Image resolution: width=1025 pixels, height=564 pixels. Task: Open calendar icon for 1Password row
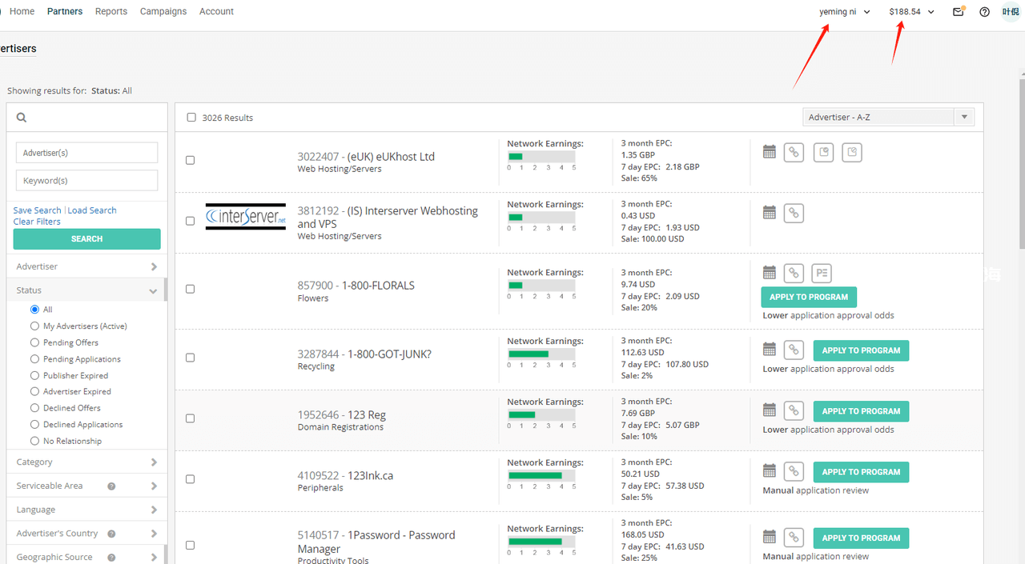pos(770,537)
